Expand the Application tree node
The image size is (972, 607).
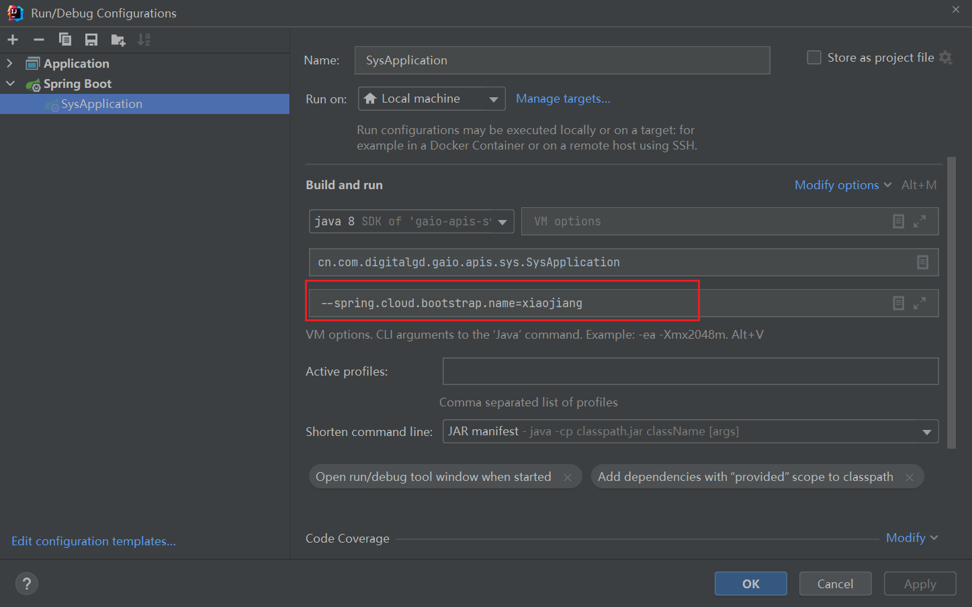9,63
